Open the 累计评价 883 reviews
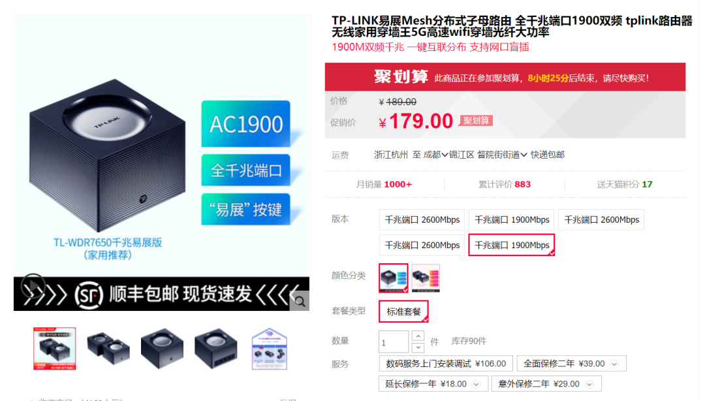 (x=504, y=184)
